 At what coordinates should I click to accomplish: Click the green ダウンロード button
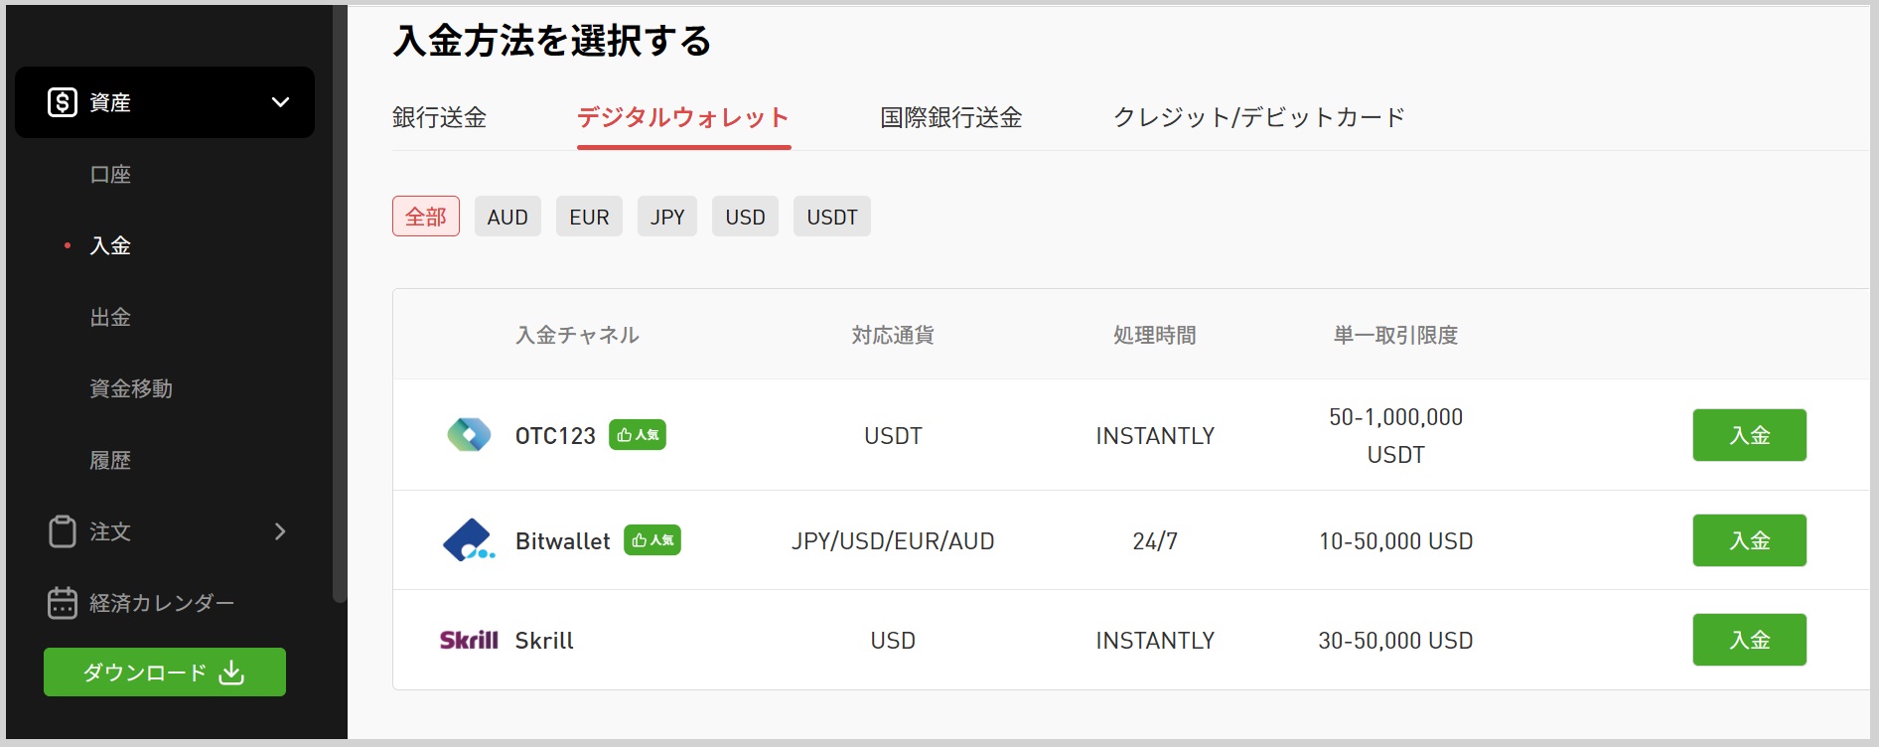tap(165, 672)
